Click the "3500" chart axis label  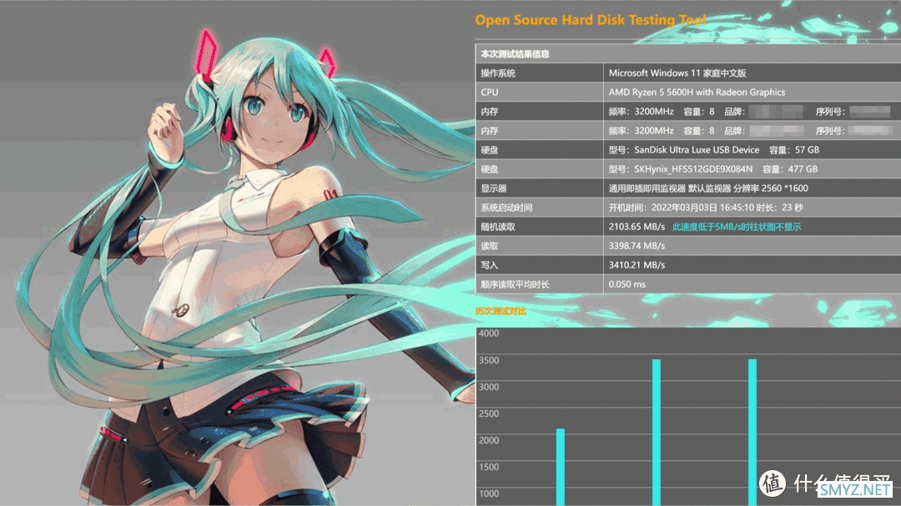click(x=488, y=360)
